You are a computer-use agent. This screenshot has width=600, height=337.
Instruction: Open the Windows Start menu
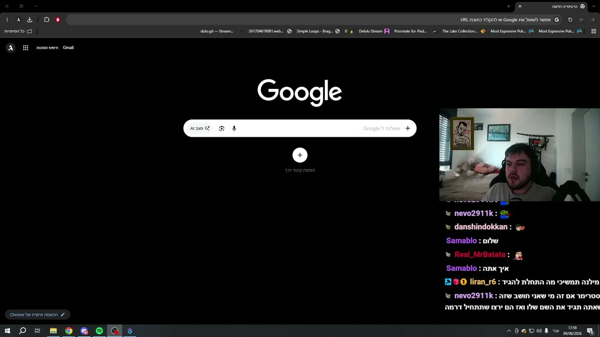tap(7, 331)
